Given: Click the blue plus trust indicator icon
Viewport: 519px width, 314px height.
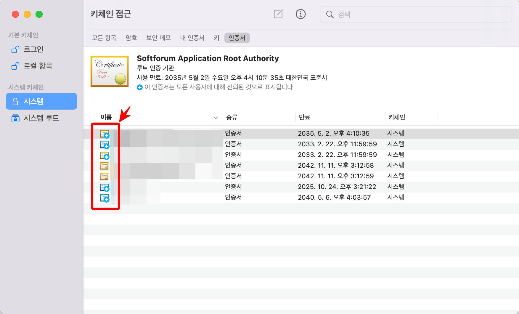Looking at the screenshot, I should coord(139,87).
